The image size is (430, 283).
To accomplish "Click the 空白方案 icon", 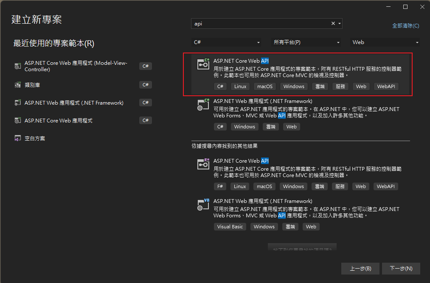I will [18, 138].
